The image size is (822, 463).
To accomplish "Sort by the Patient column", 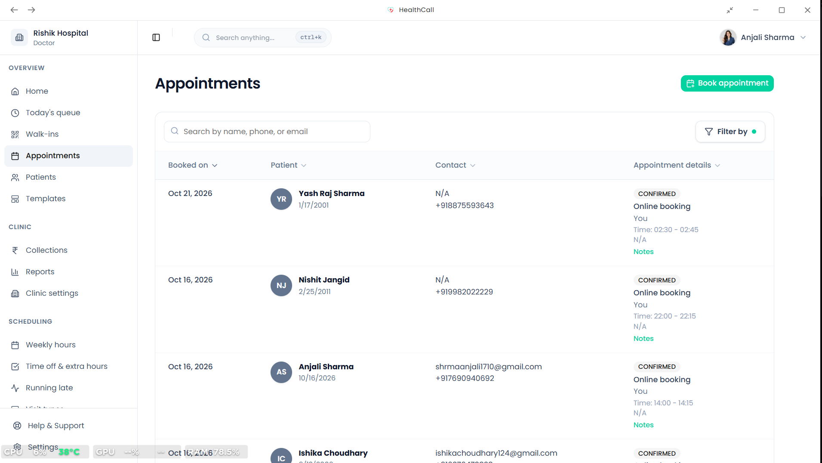I will pos(289,165).
